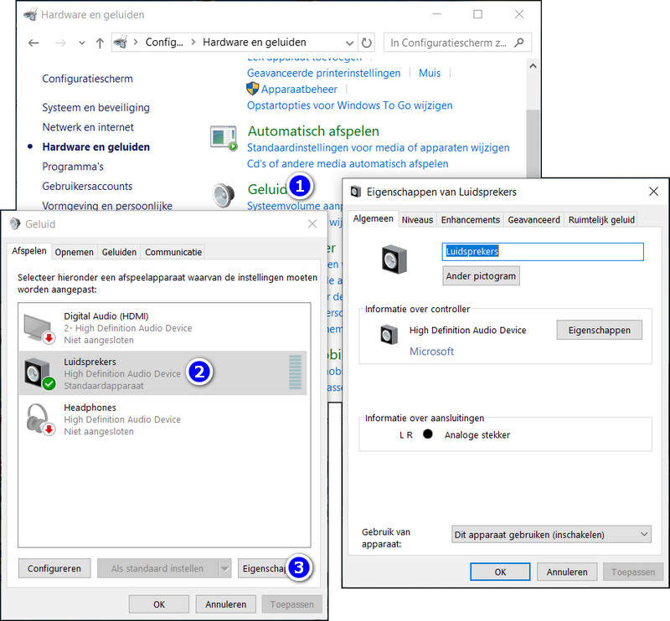Open Netwerk en internet in sidebar
Viewport: 670px width, 621px height.
[88, 127]
